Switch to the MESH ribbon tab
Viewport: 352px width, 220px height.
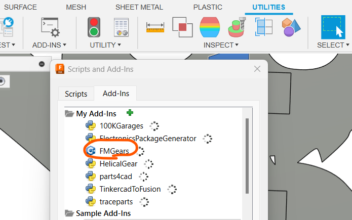click(x=76, y=7)
